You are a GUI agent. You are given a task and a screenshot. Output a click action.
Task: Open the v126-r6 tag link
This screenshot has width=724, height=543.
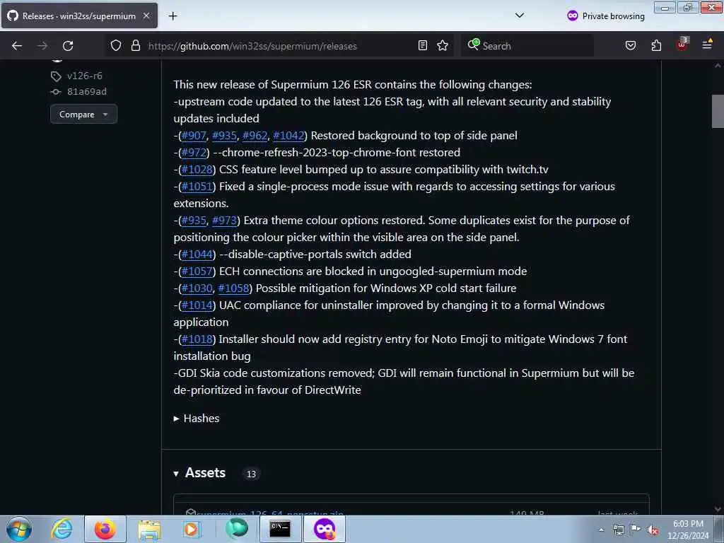click(85, 76)
